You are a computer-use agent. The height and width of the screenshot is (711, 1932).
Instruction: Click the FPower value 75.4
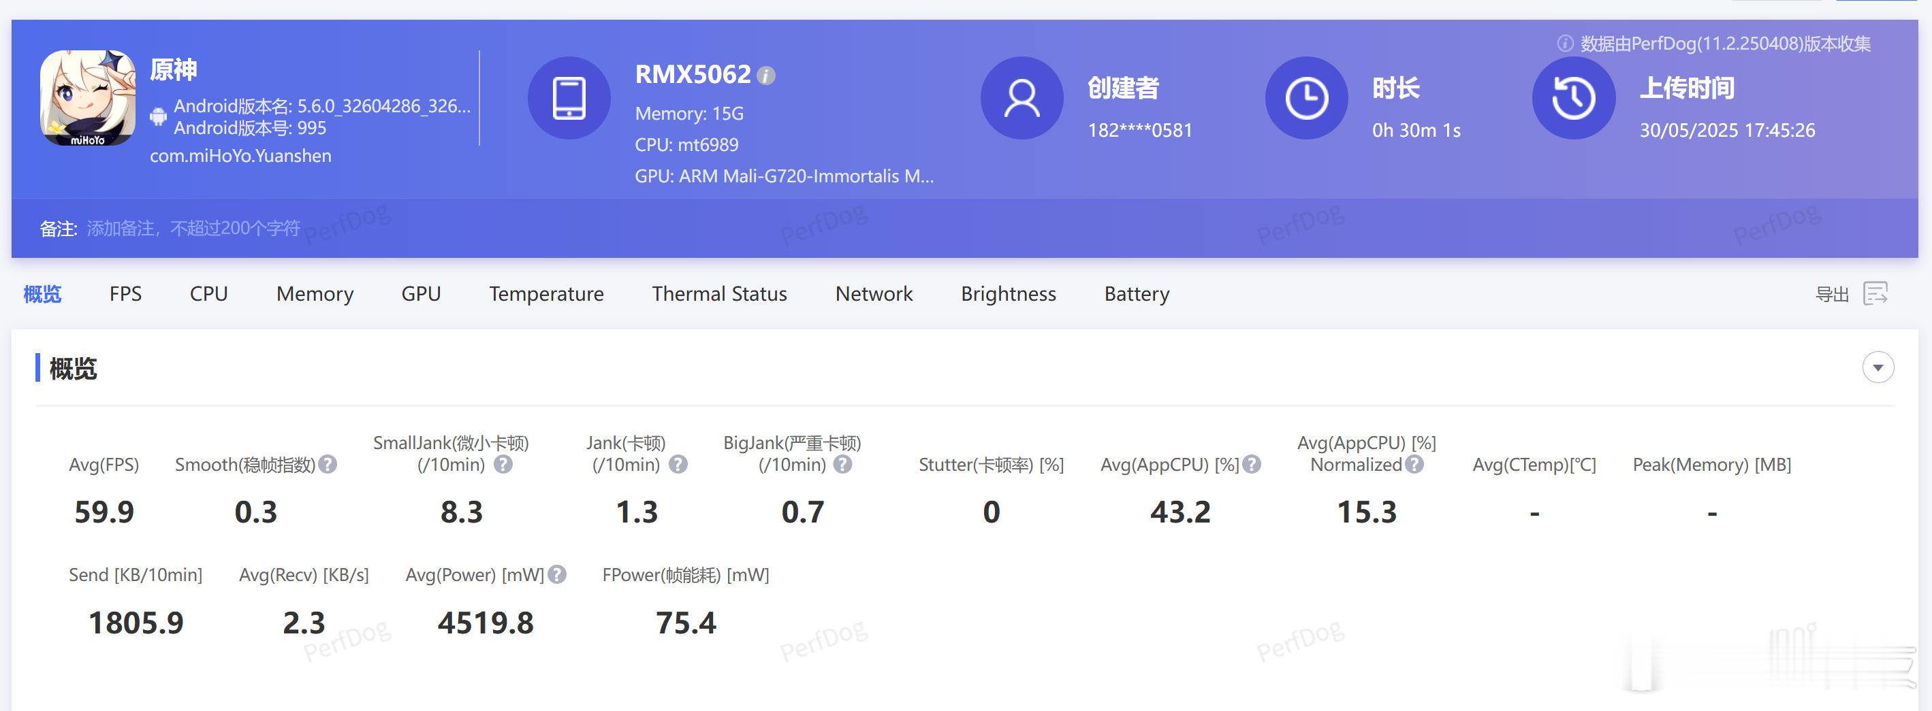(686, 623)
